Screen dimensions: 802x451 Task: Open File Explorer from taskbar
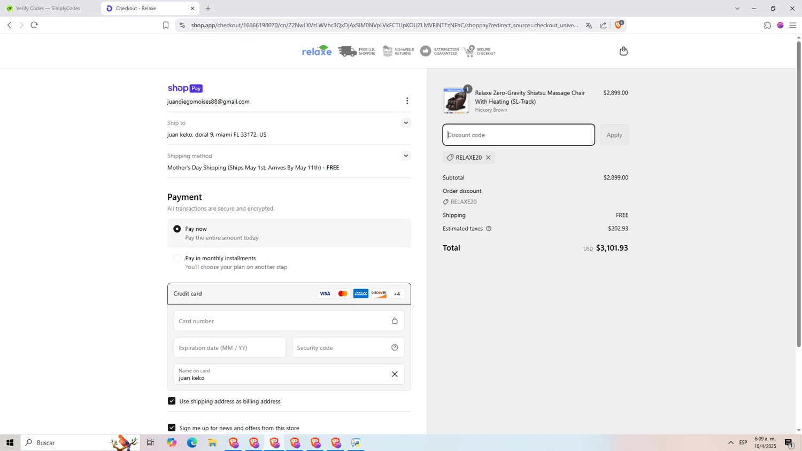coord(212,442)
